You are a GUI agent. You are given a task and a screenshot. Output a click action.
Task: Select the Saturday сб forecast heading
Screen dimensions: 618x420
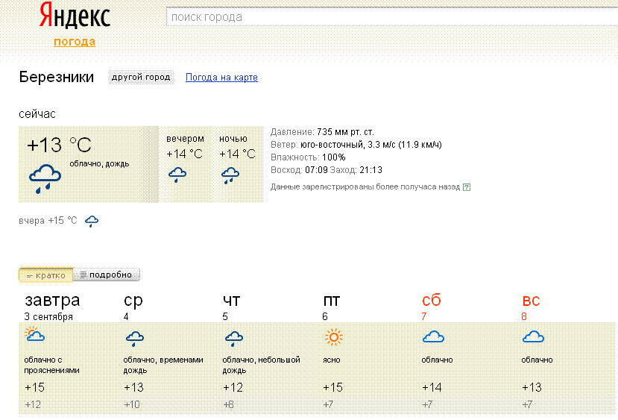click(431, 301)
